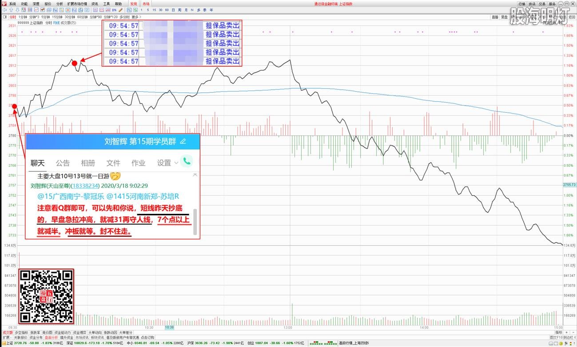This screenshot has width=577, height=347.
Task: Select the 1分钟 period tab
Action: tap(23, 17)
